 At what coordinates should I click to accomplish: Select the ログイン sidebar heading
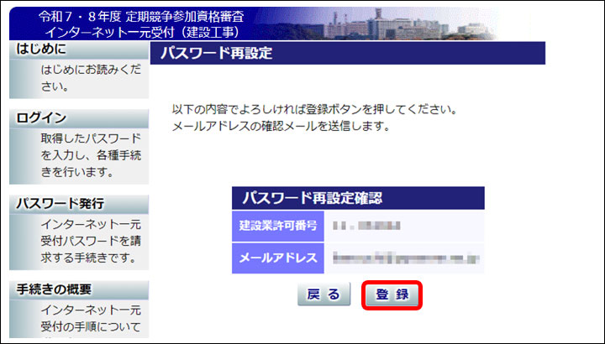42,118
